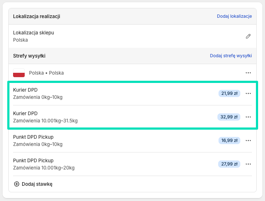Screen dimensions: 265x201
Task: Click the Dodaj lokalizacje link
Action: tap(234, 16)
